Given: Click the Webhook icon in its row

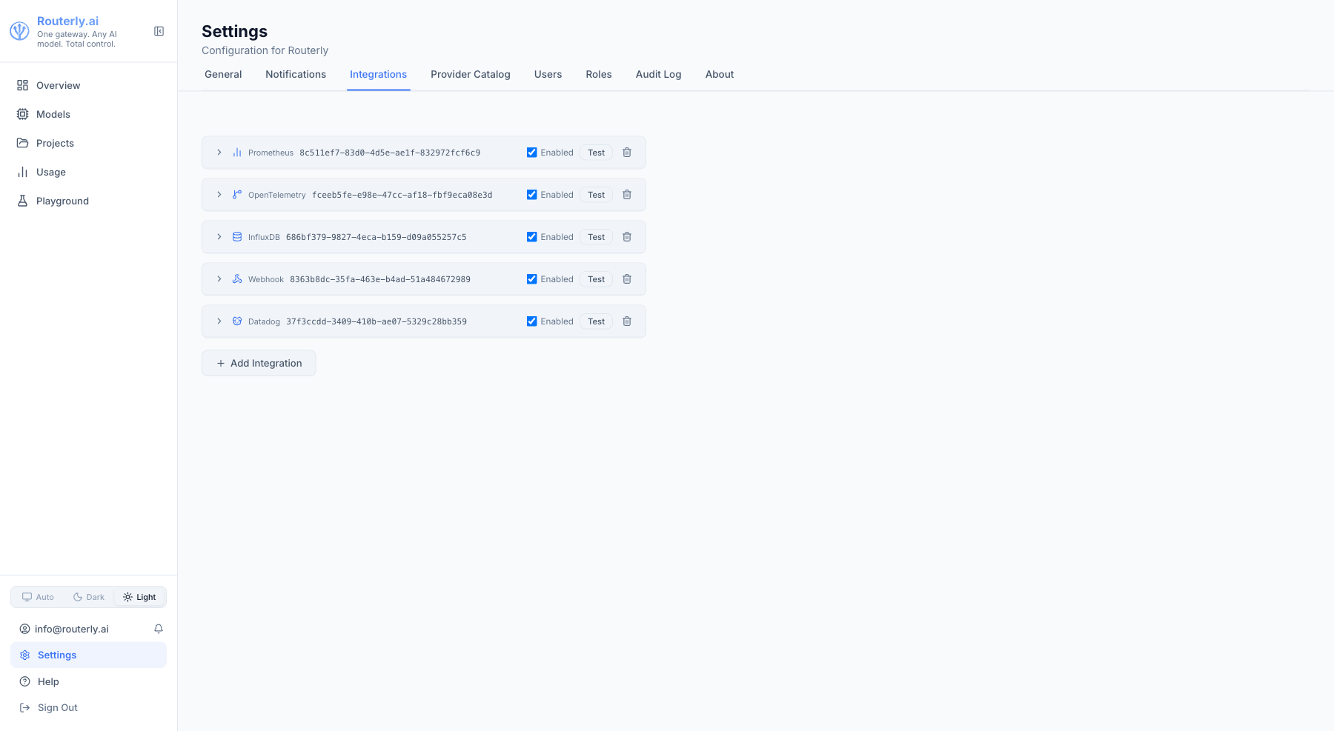Looking at the screenshot, I should pyautogui.click(x=237, y=279).
